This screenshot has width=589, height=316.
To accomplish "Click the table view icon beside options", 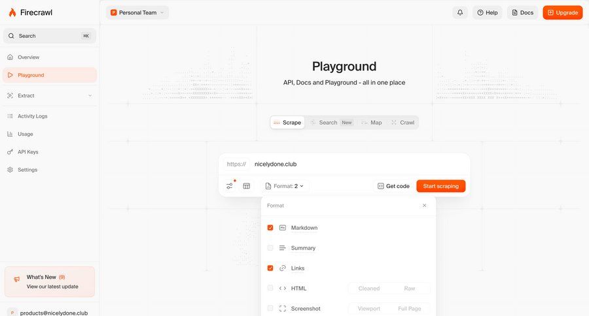I will point(247,186).
